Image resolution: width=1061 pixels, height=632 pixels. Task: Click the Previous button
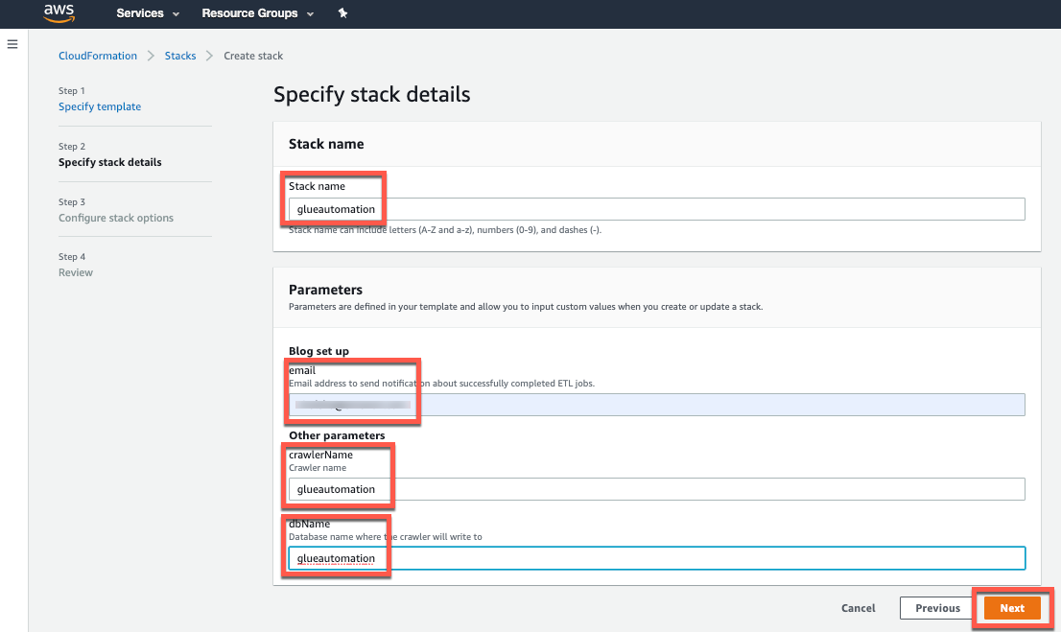[x=937, y=608]
